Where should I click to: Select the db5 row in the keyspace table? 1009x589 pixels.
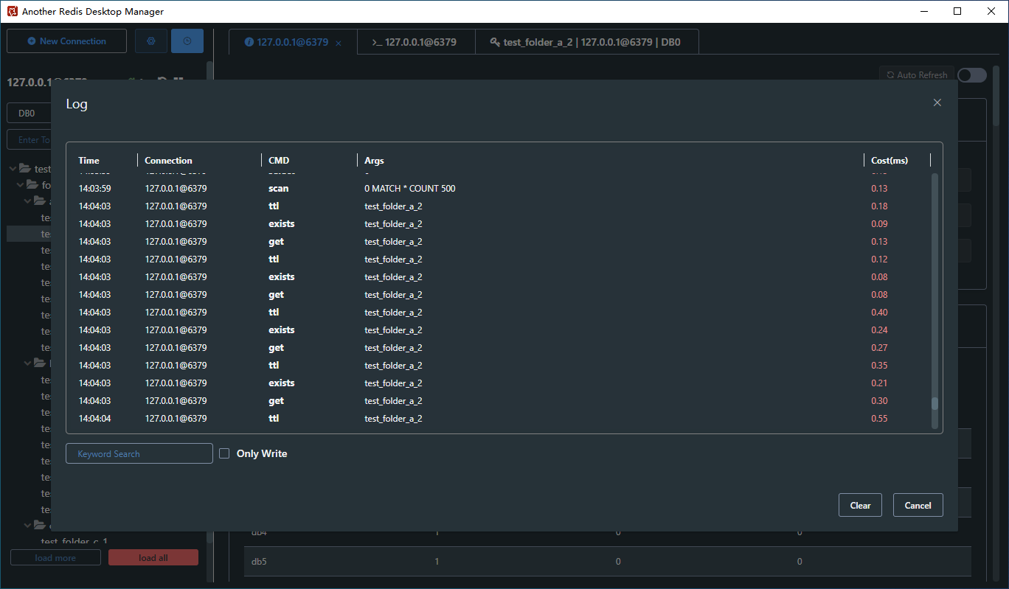point(607,562)
